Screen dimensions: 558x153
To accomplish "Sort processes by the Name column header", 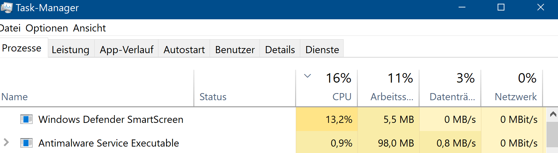I will pyautogui.click(x=97, y=88).
